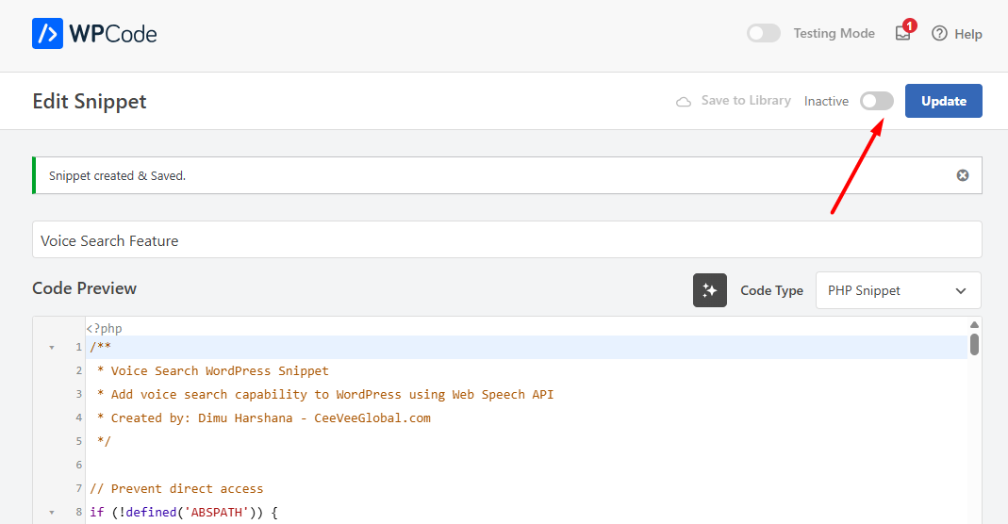Viewport: 1008px width, 524px height.
Task: Collapse the code fold at line 8
Action: [52, 513]
